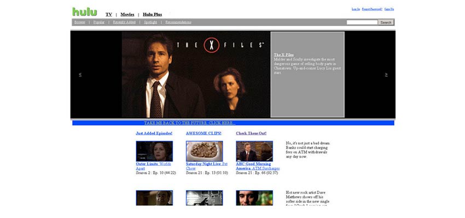Select Popular in the gray nav bar
This screenshot has height=218, width=465.
[x=99, y=22]
